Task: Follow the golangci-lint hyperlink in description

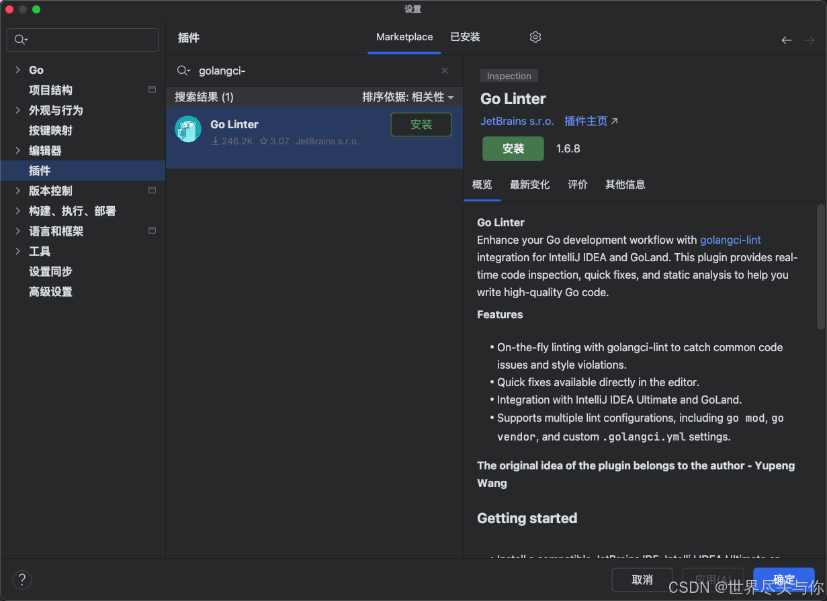Action: point(730,240)
